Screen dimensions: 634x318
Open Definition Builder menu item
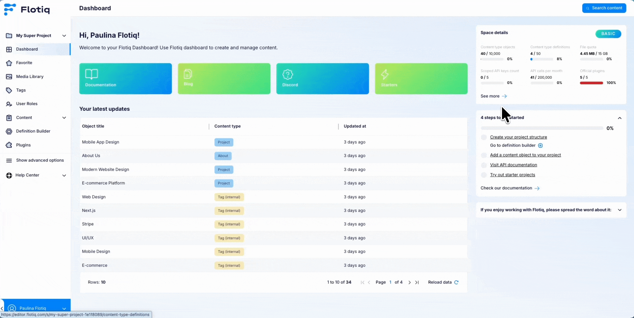(x=33, y=131)
